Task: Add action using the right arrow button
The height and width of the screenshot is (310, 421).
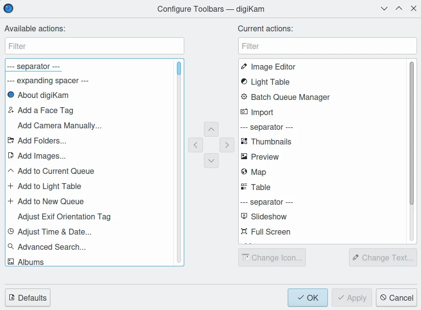Action: coord(226,144)
